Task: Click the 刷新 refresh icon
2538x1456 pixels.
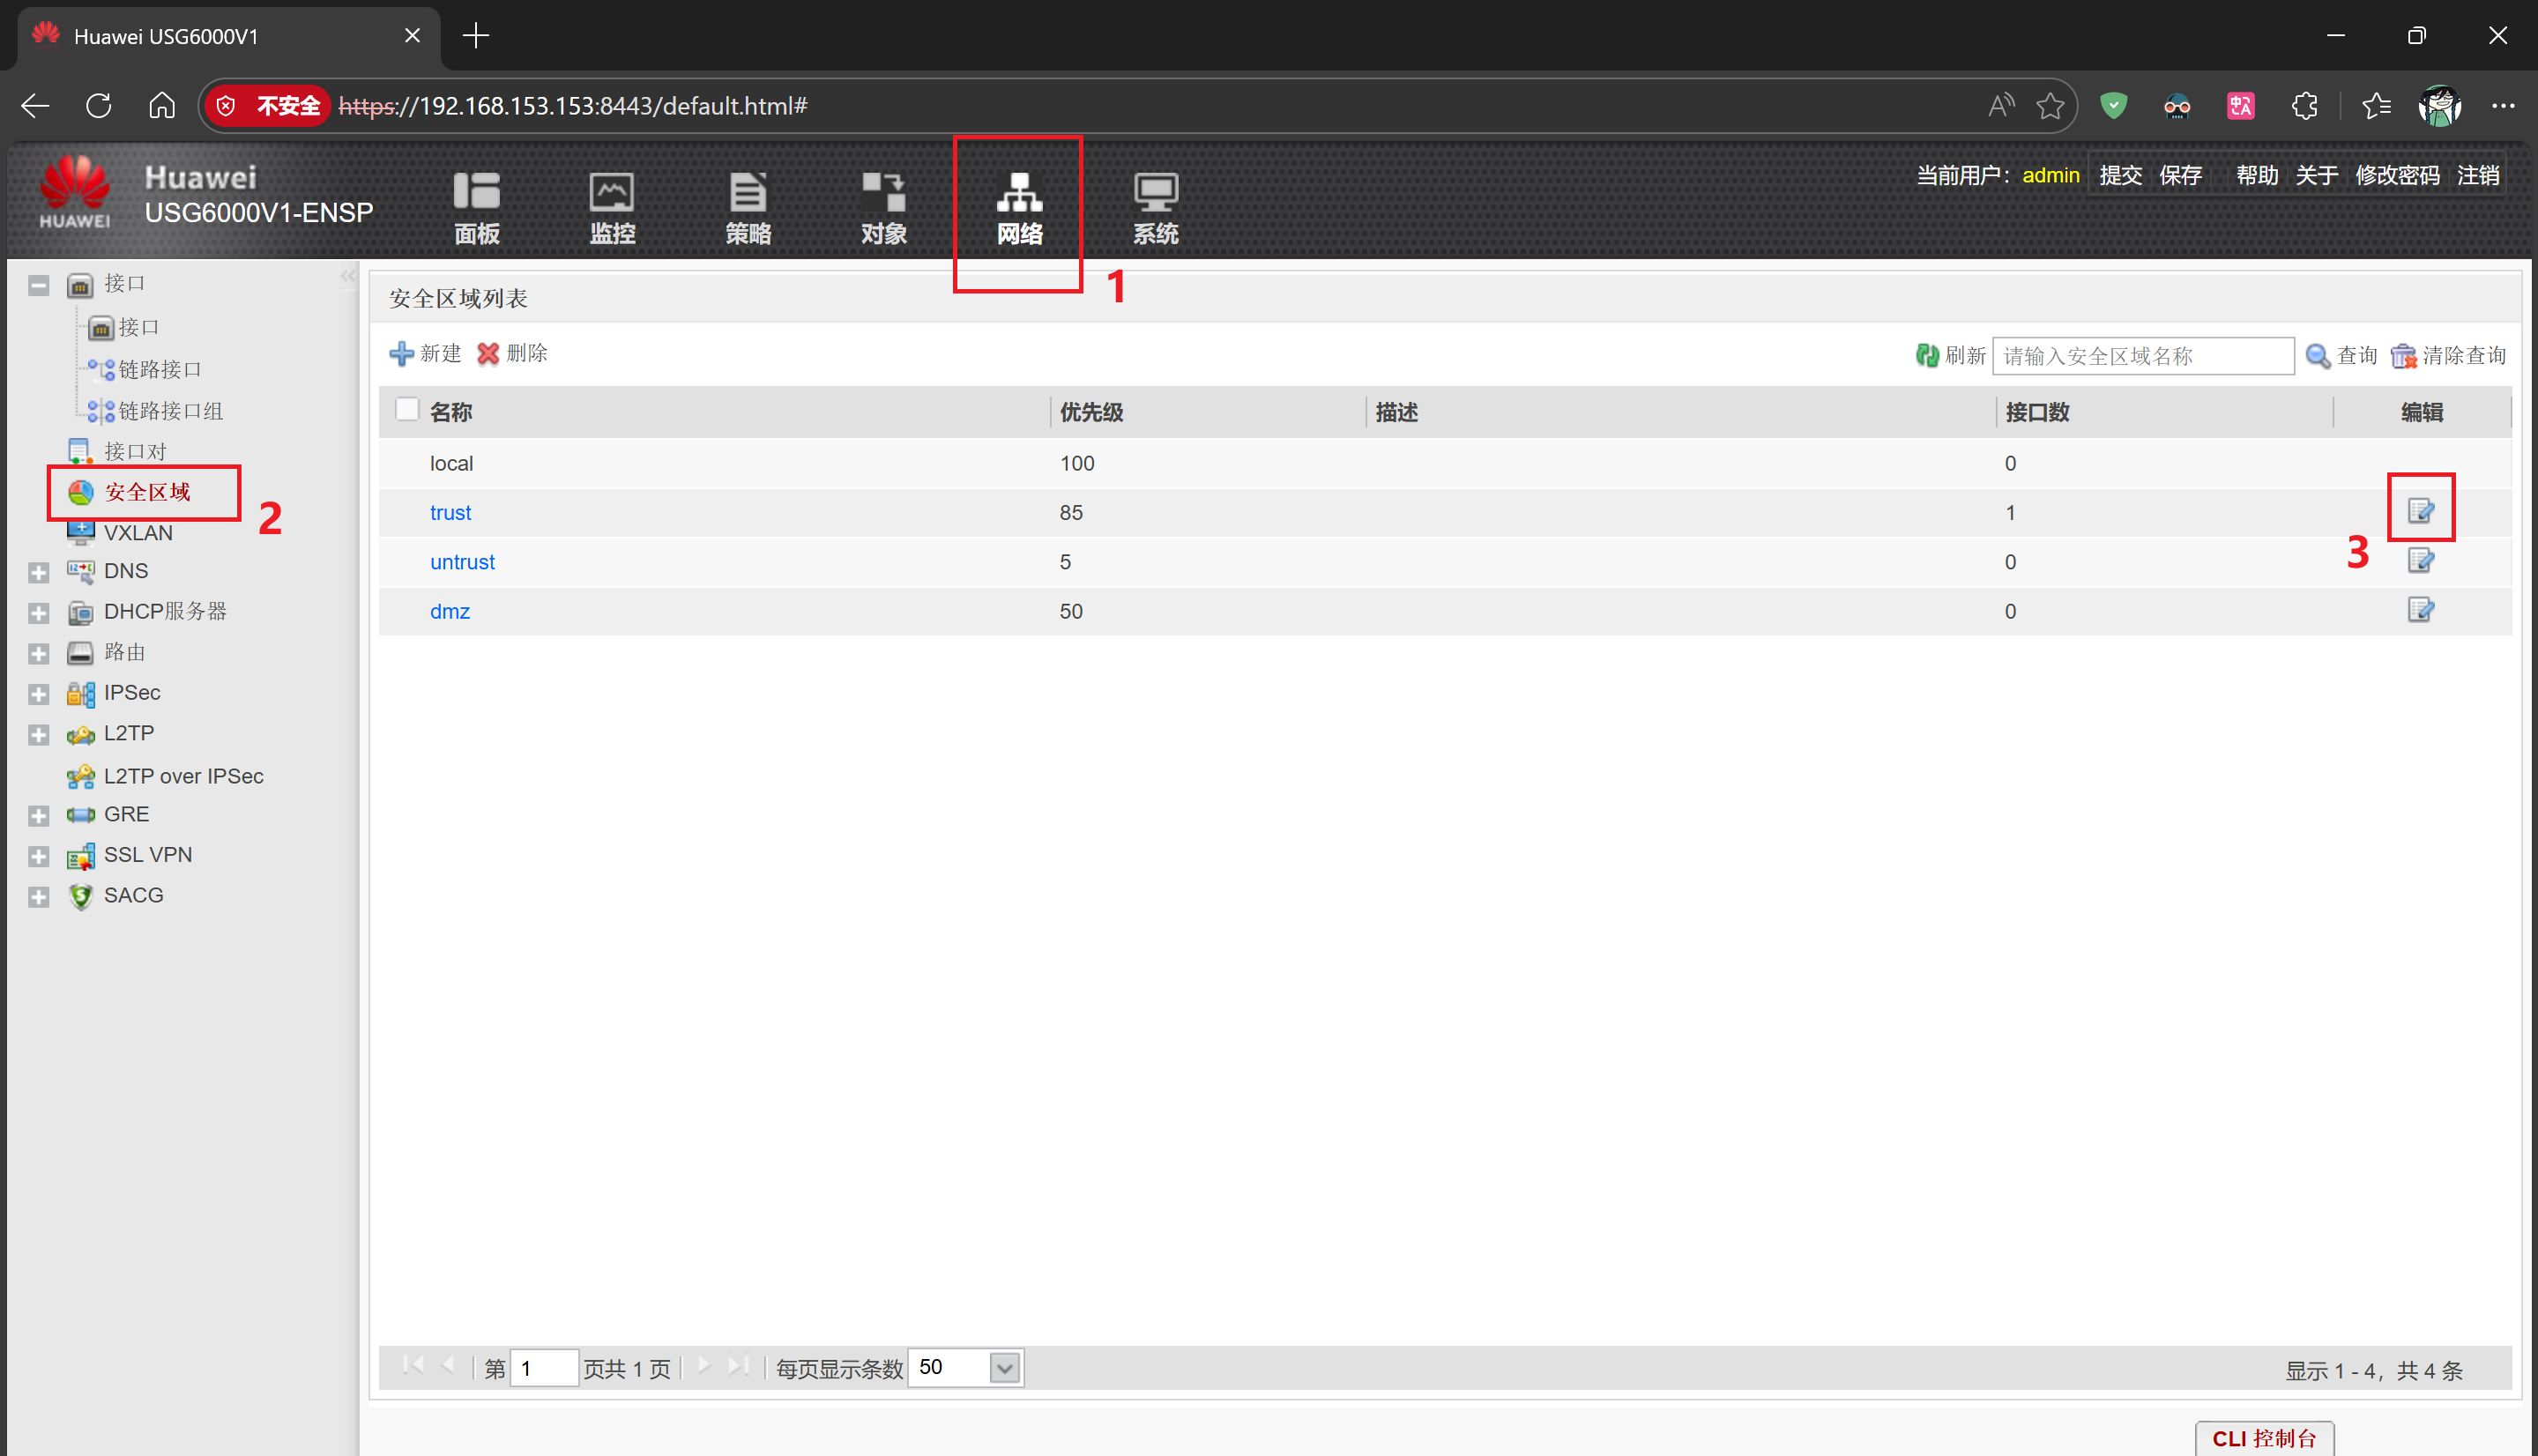Action: (x=1926, y=356)
